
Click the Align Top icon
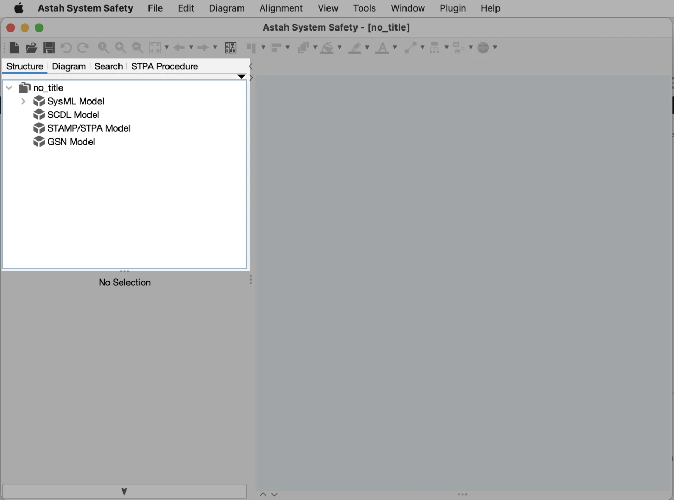coord(252,48)
